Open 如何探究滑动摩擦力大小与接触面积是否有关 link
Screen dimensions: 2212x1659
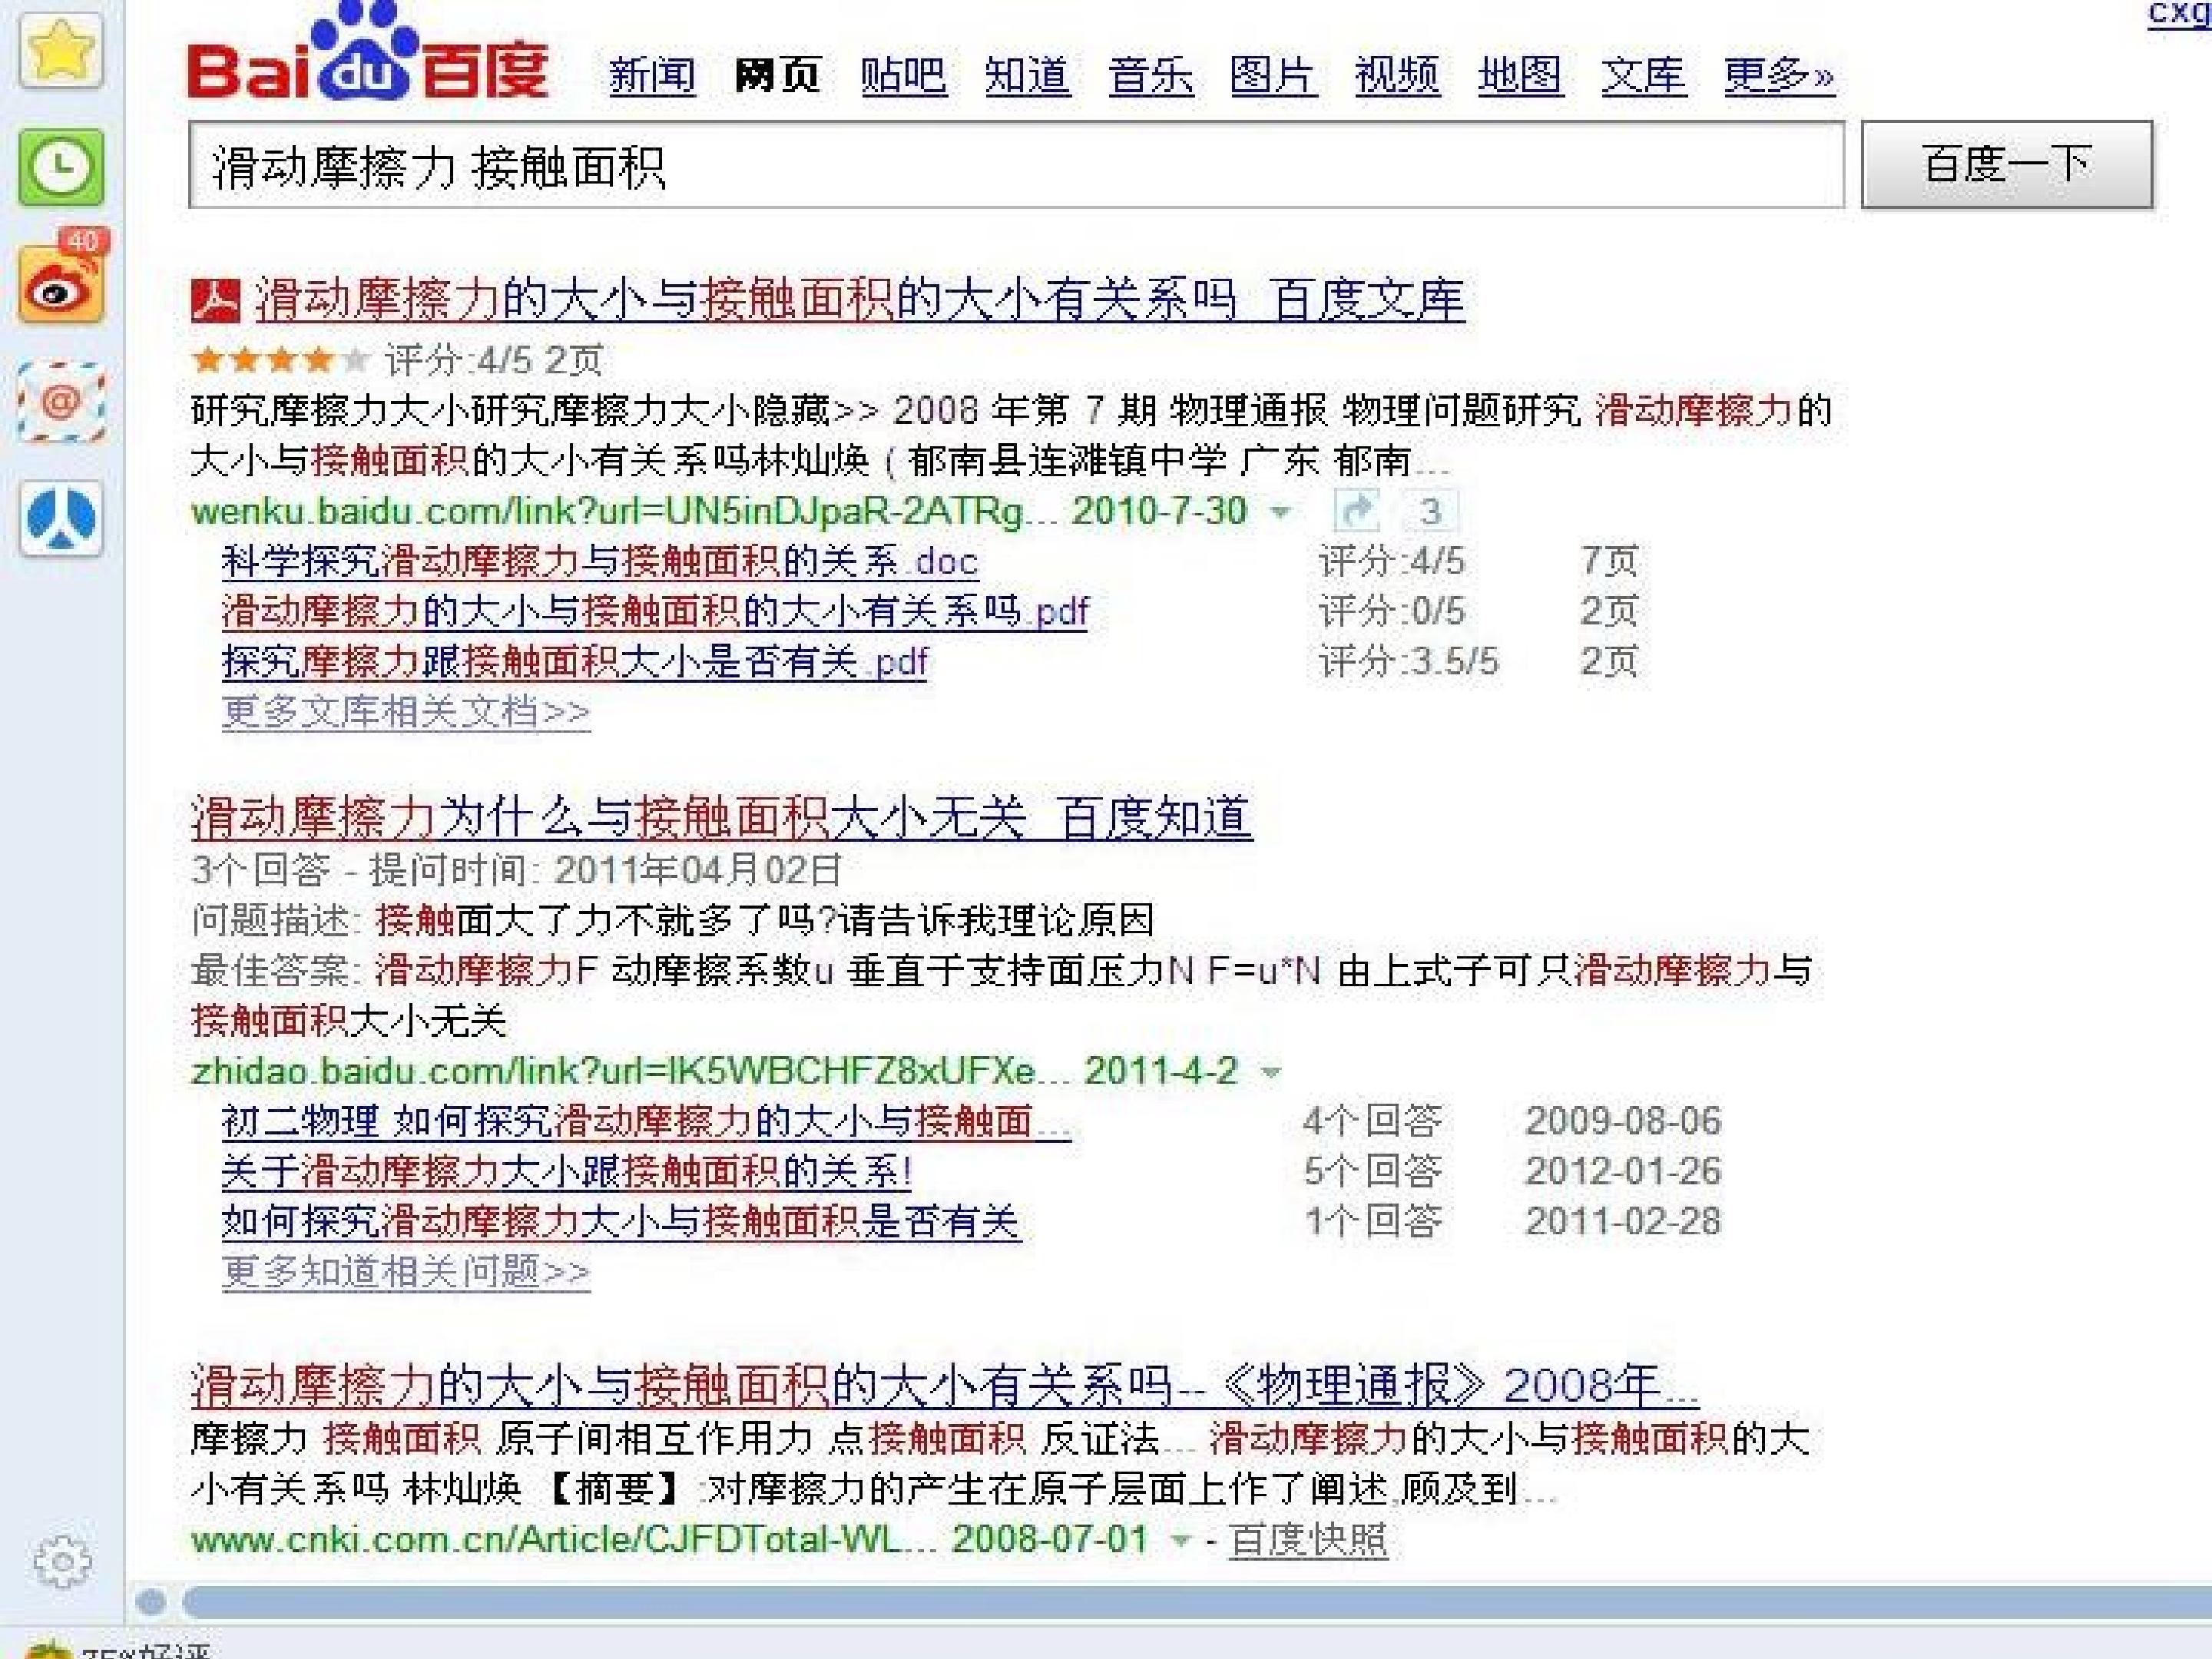coord(621,1221)
